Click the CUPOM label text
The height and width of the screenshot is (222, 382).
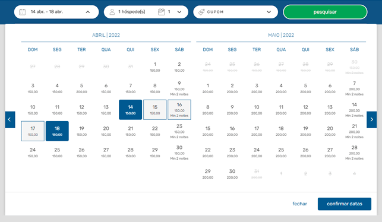point(215,12)
